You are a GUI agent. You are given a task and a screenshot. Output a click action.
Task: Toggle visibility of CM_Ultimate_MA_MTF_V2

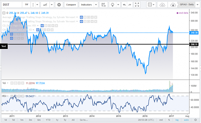point(38,30)
